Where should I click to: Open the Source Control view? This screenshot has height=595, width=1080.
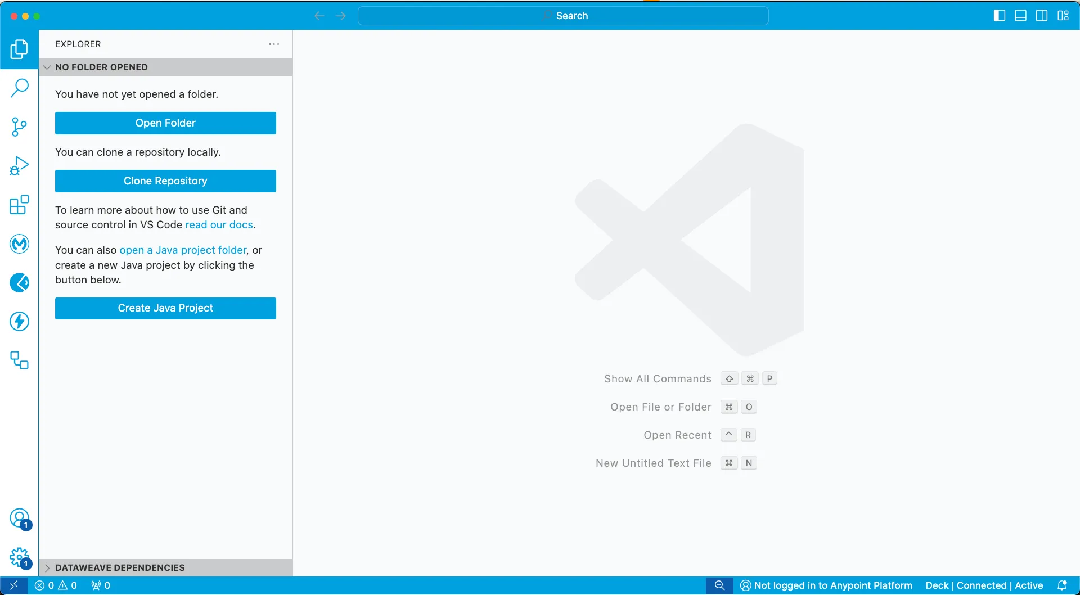pyautogui.click(x=19, y=127)
